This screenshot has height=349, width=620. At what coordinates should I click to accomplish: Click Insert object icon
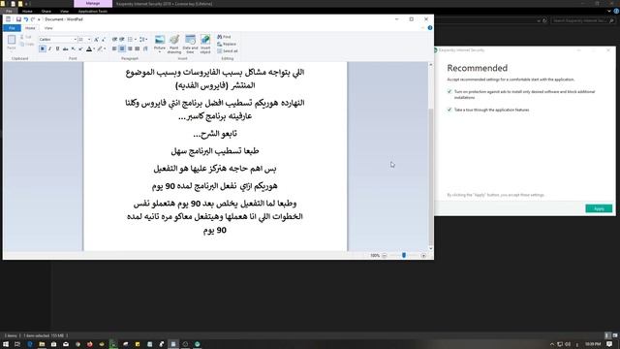click(x=205, y=44)
